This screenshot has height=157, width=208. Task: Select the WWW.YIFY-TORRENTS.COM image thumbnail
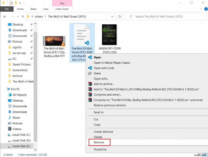tap(109, 35)
